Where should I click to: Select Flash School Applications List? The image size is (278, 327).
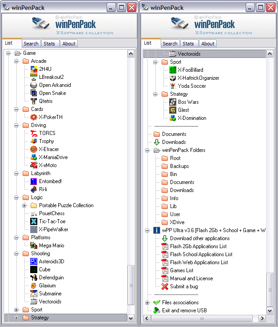pos(201,254)
